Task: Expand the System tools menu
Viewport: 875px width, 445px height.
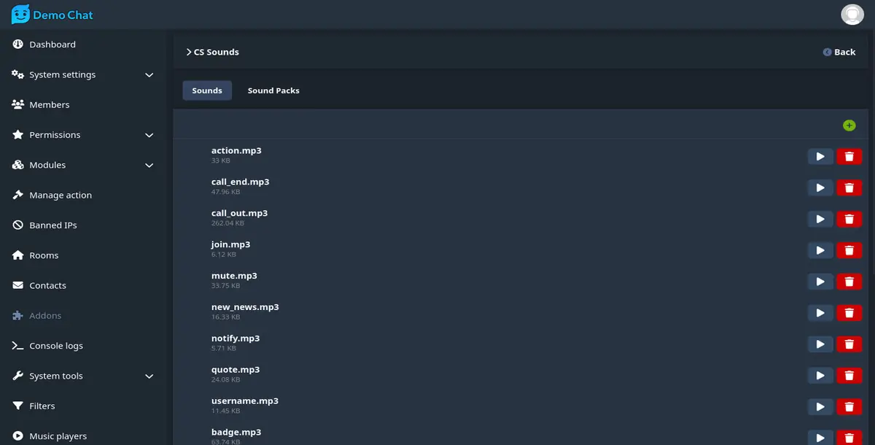Action: (x=56, y=376)
